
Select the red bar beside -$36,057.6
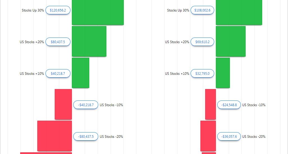pos(208,136)
